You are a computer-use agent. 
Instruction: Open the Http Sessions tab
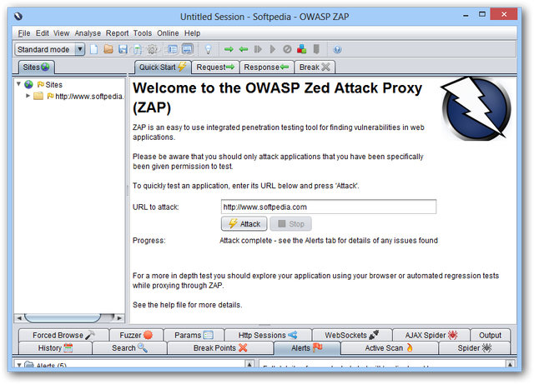point(268,335)
